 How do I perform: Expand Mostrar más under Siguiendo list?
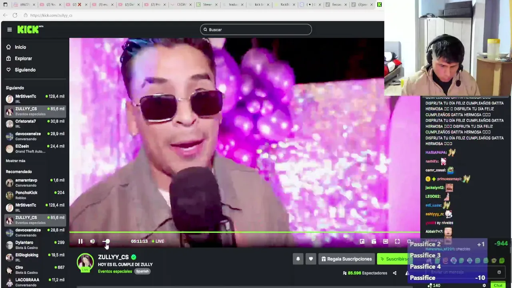pyautogui.click(x=15, y=161)
